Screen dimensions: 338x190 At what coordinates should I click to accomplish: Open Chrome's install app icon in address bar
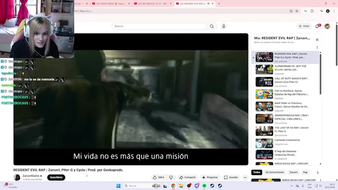coord(291,11)
